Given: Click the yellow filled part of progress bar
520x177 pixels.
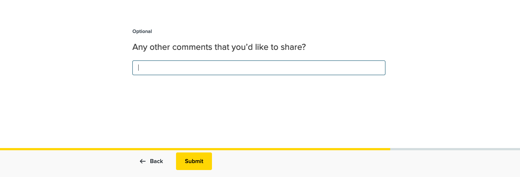Looking at the screenshot, I should coord(194,149).
